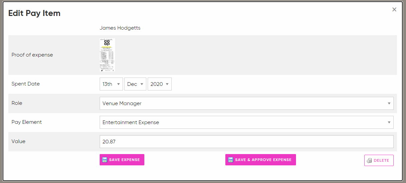The height and width of the screenshot is (183, 406).
Task: Open the month dropdown showing Dec
Action: [x=135, y=84]
